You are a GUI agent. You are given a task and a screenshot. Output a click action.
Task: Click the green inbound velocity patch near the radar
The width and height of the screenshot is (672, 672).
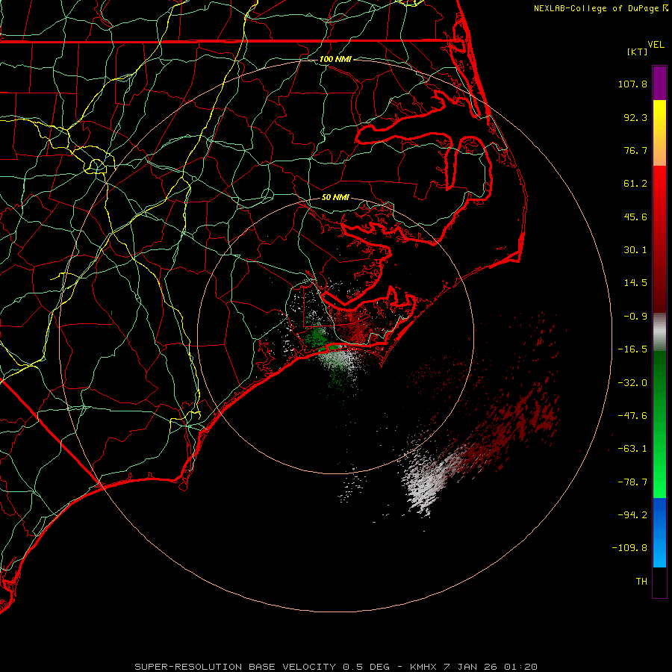click(317, 337)
